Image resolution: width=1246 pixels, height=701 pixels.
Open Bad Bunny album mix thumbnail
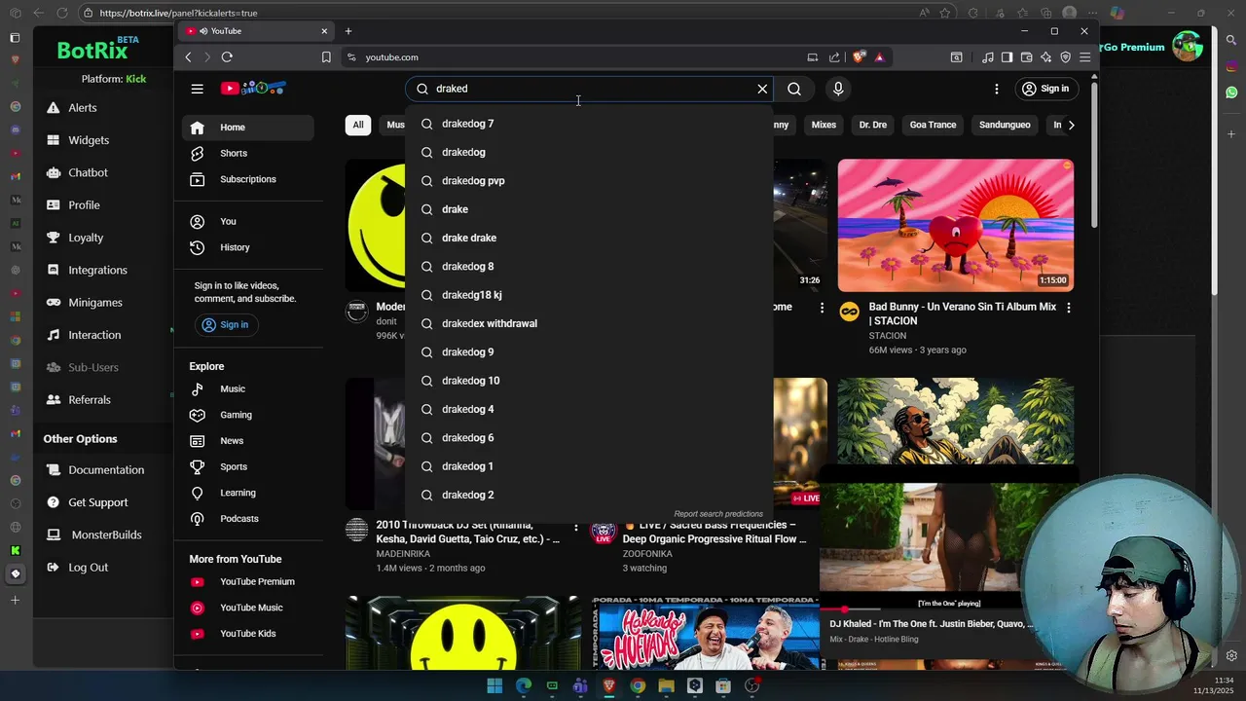[x=956, y=225]
